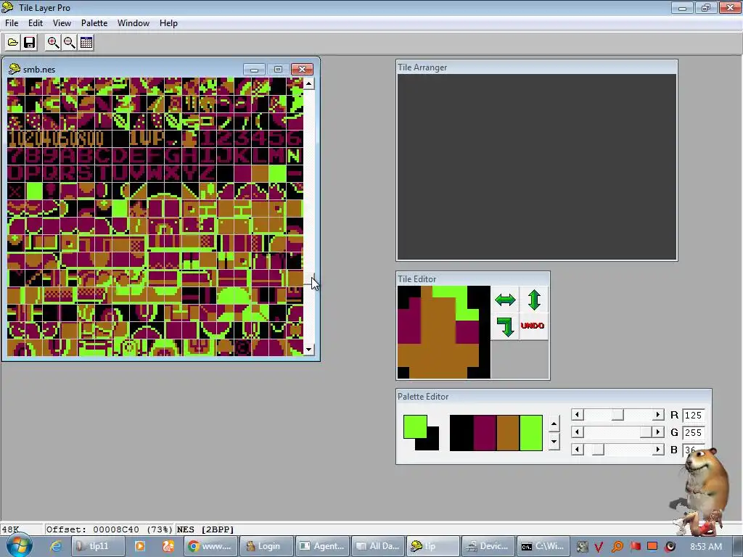Flip tile vertically in Tile Editor
This screenshot has height=557, width=743.
tap(534, 300)
